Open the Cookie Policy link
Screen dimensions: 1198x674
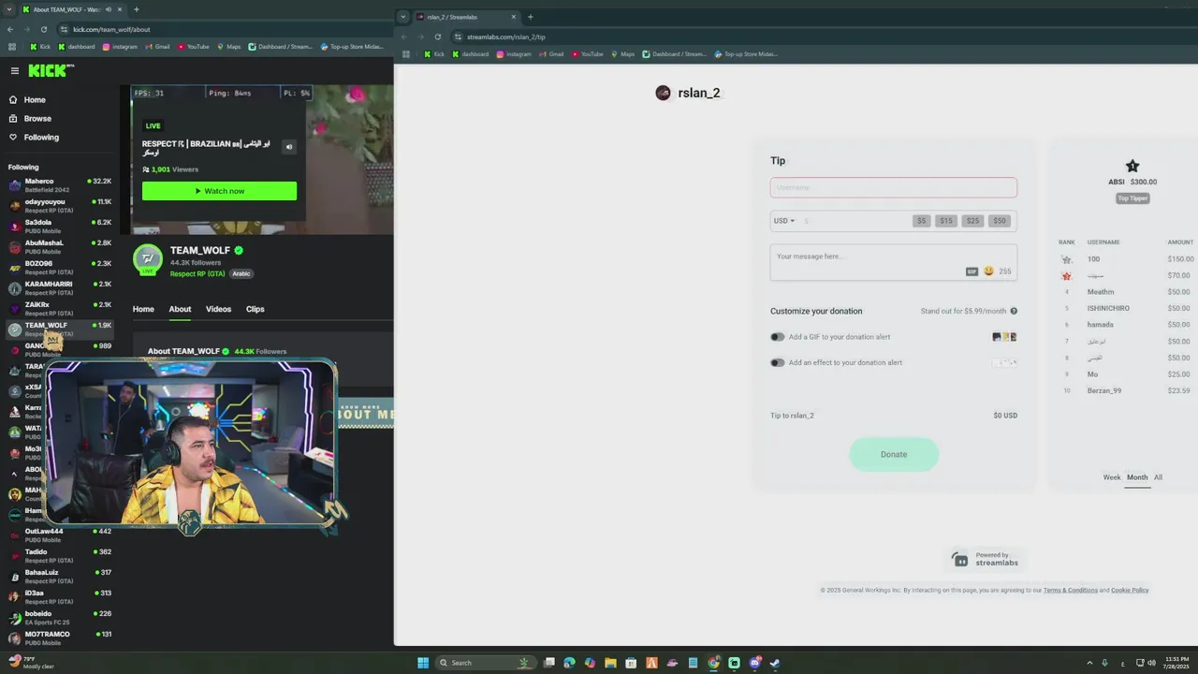click(1130, 591)
